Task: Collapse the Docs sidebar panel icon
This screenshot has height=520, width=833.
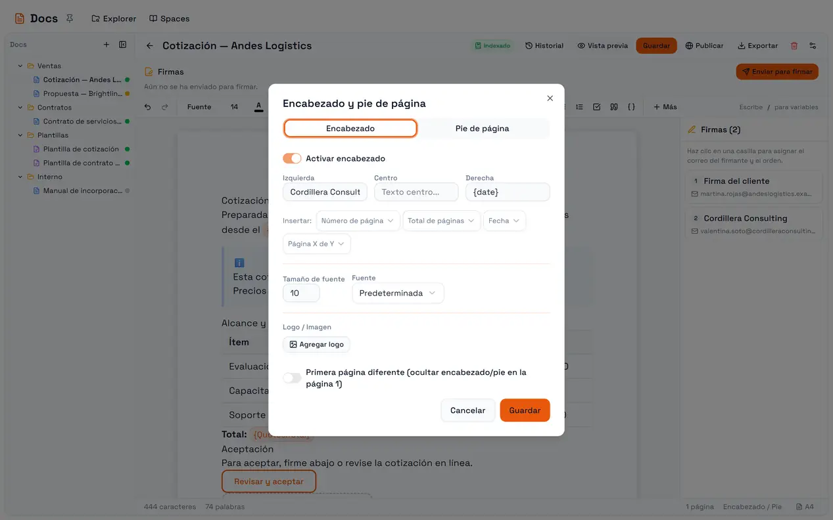Action: 123,45
